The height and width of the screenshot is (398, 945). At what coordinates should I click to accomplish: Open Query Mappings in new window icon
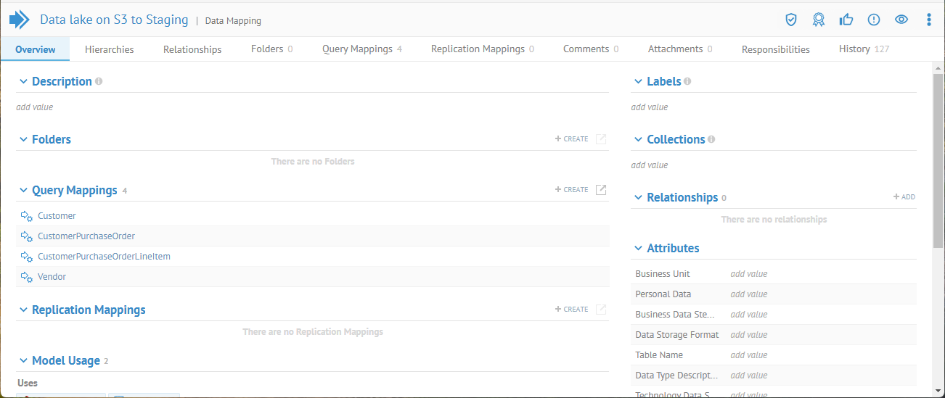coord(601,190)
